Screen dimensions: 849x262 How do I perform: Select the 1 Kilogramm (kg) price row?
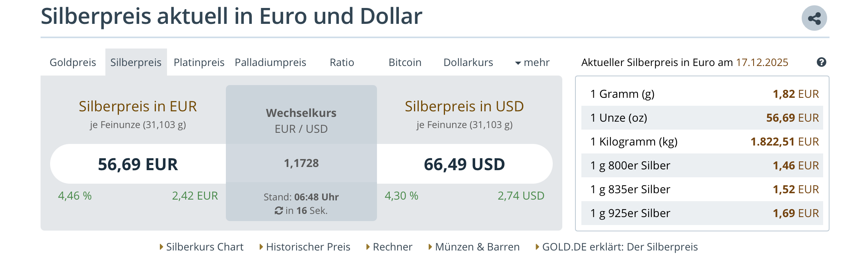702,142
